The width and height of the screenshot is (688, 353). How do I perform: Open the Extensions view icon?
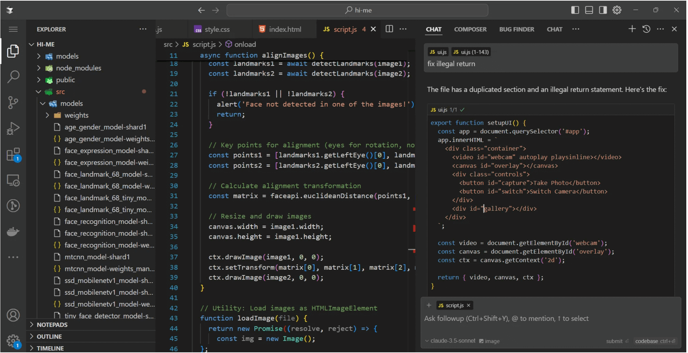pyautogui.click(x=13, y=154)
